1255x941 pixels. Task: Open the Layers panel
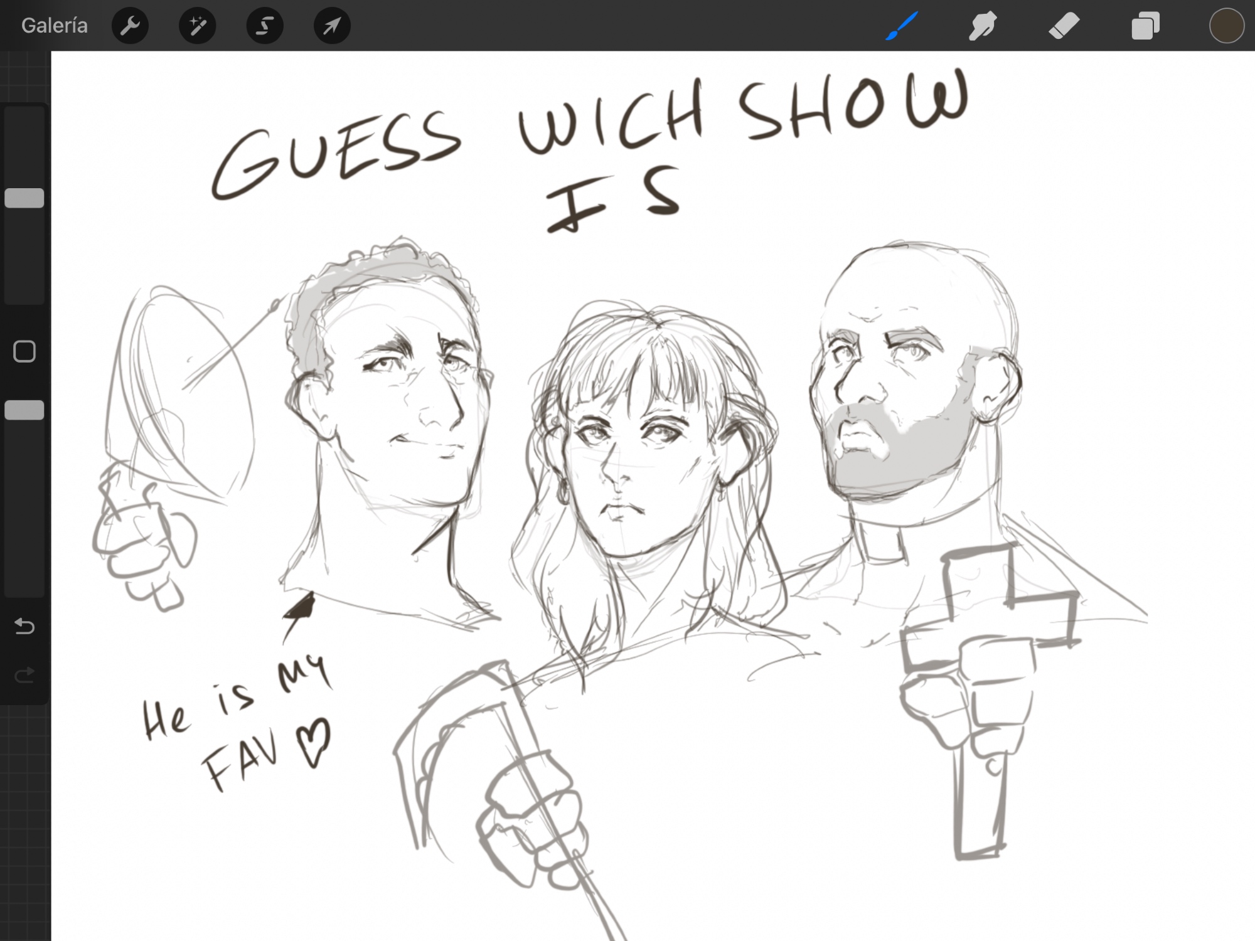(1145, 26)
